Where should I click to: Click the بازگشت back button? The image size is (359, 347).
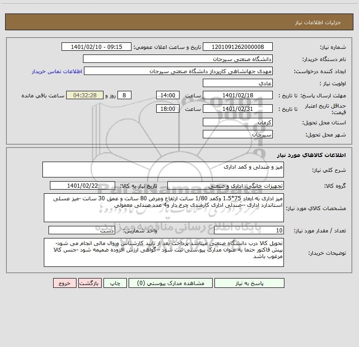pos(90,283)
